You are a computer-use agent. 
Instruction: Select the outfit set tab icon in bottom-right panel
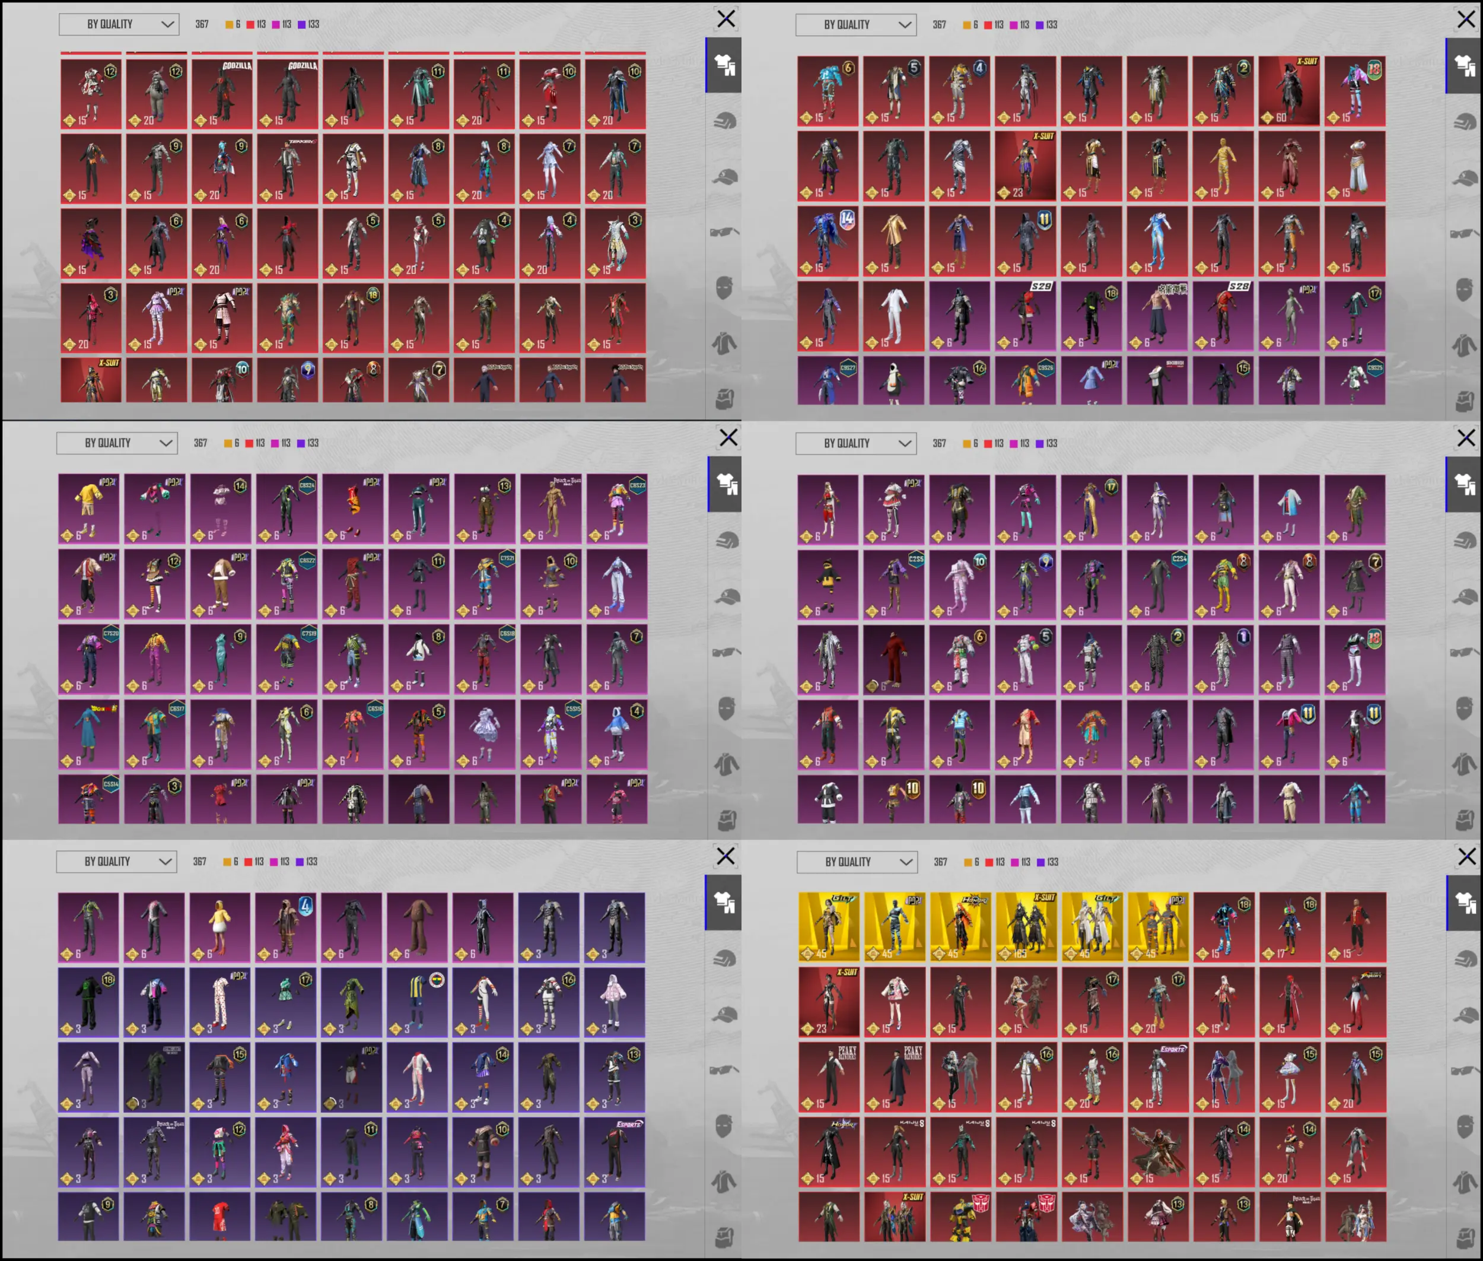click(x=1465, y=903)
